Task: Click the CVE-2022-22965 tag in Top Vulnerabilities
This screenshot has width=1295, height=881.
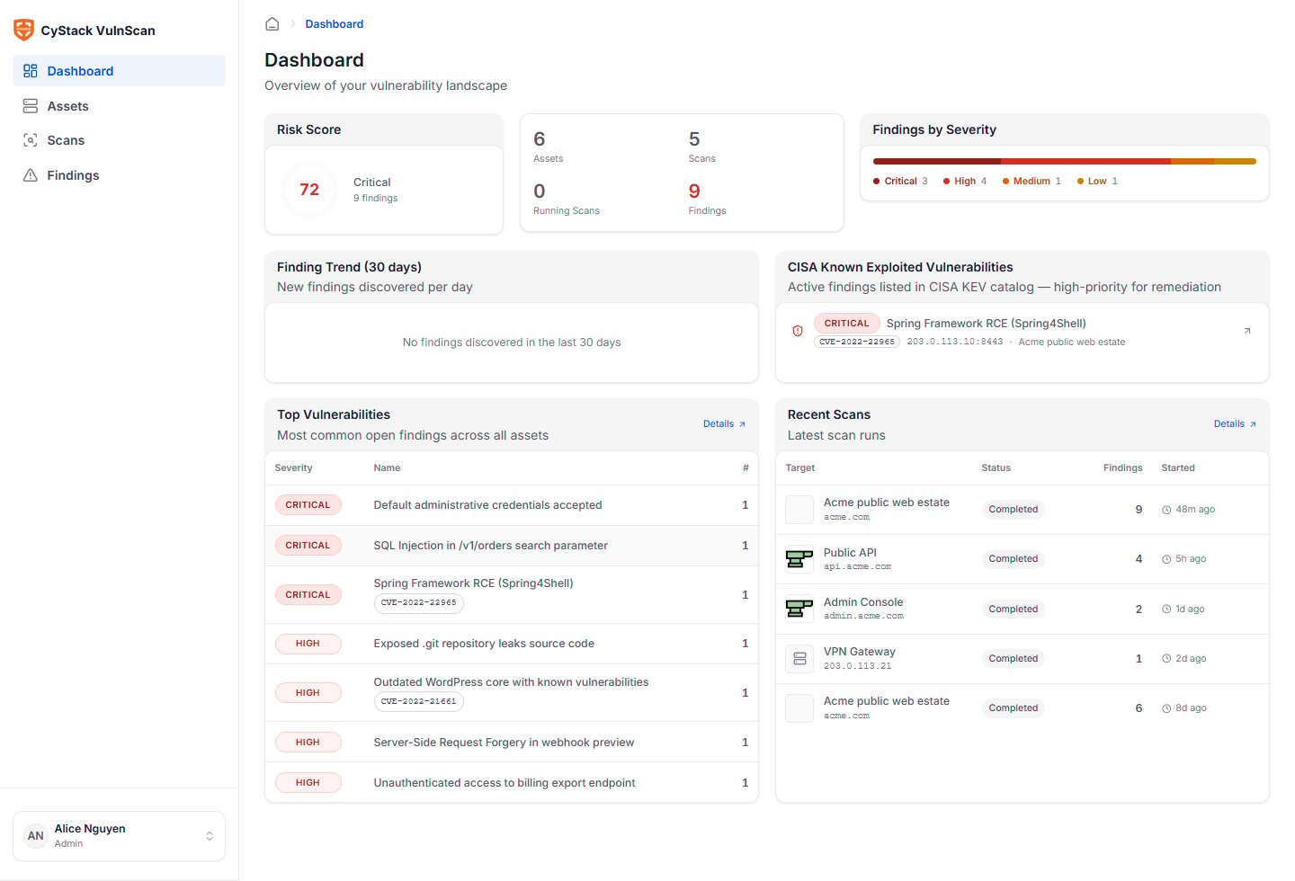Action: point(418,603)
